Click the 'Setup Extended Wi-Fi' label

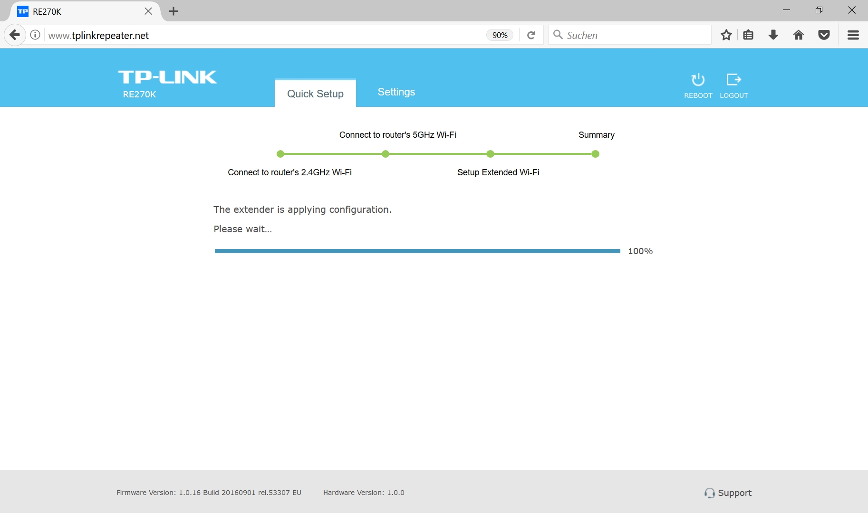(x=498, y=172)
